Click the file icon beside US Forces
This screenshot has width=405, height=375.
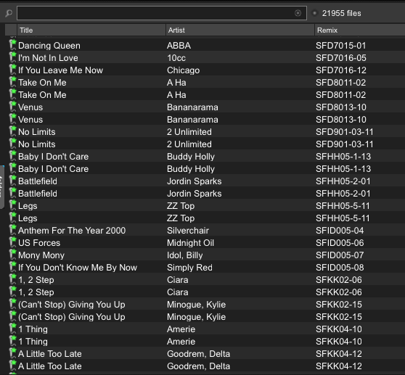click(12, 242)
